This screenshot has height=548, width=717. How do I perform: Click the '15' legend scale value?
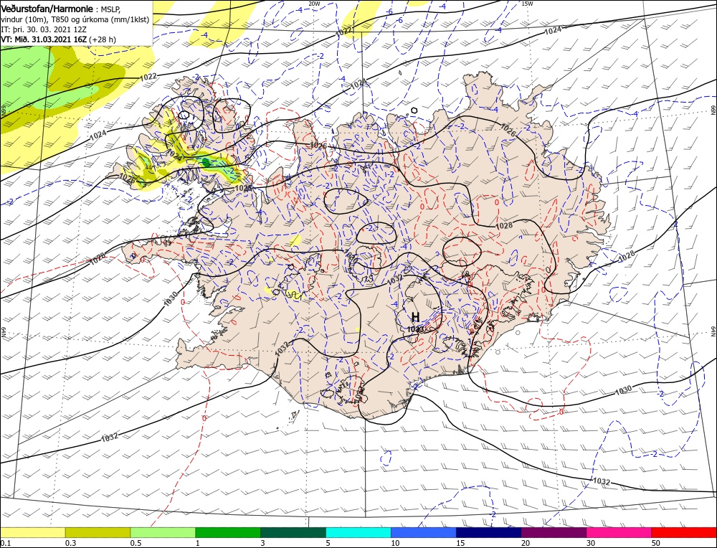tap(460, 543)
